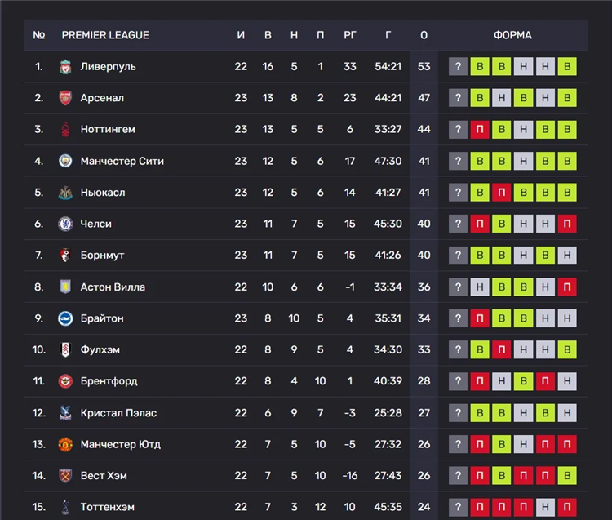Sort table by О points column header
The height and width of the screenshot is (520, 612).
[424, 35]
